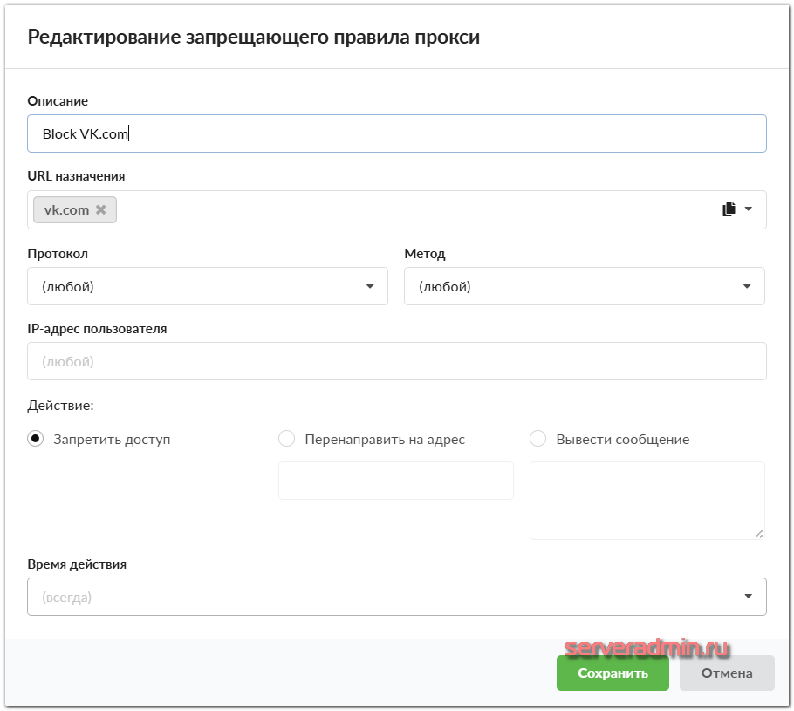This screenshot has height=711, width=794.
Task: Remove the vk.com tag with its x icon
Action: tap(101, 210)
